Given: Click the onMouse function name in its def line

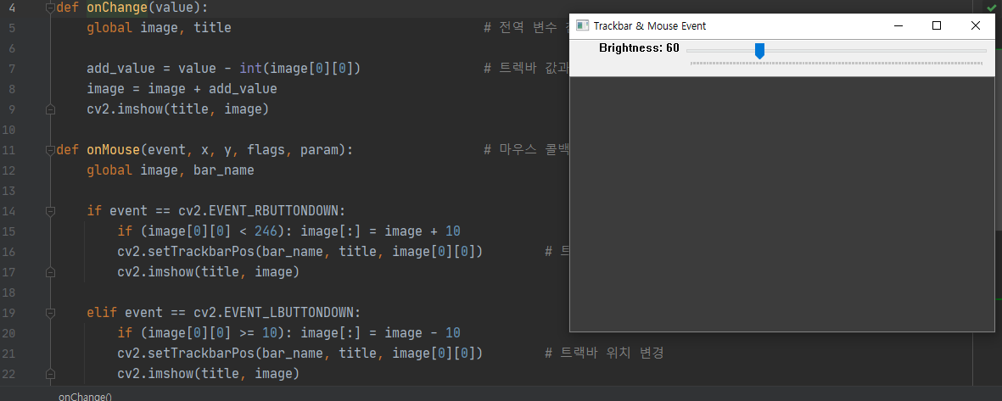Looking at the screenshot, I should click(x=113, y=151).
